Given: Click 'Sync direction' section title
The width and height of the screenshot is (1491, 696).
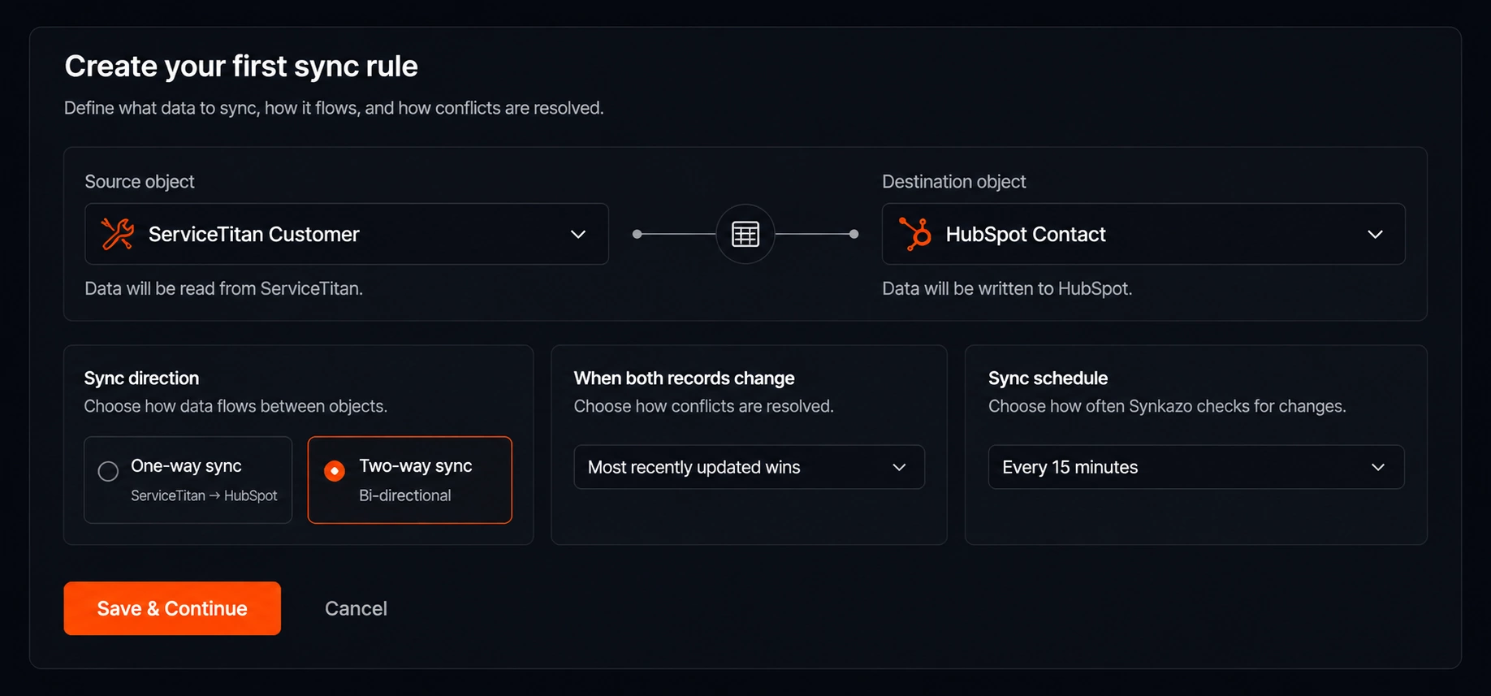Looking at the screenshot, I should (x=141, y=378).
